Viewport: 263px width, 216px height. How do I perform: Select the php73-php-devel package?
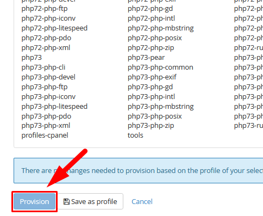pyautogui.click(x=48, y=77)
